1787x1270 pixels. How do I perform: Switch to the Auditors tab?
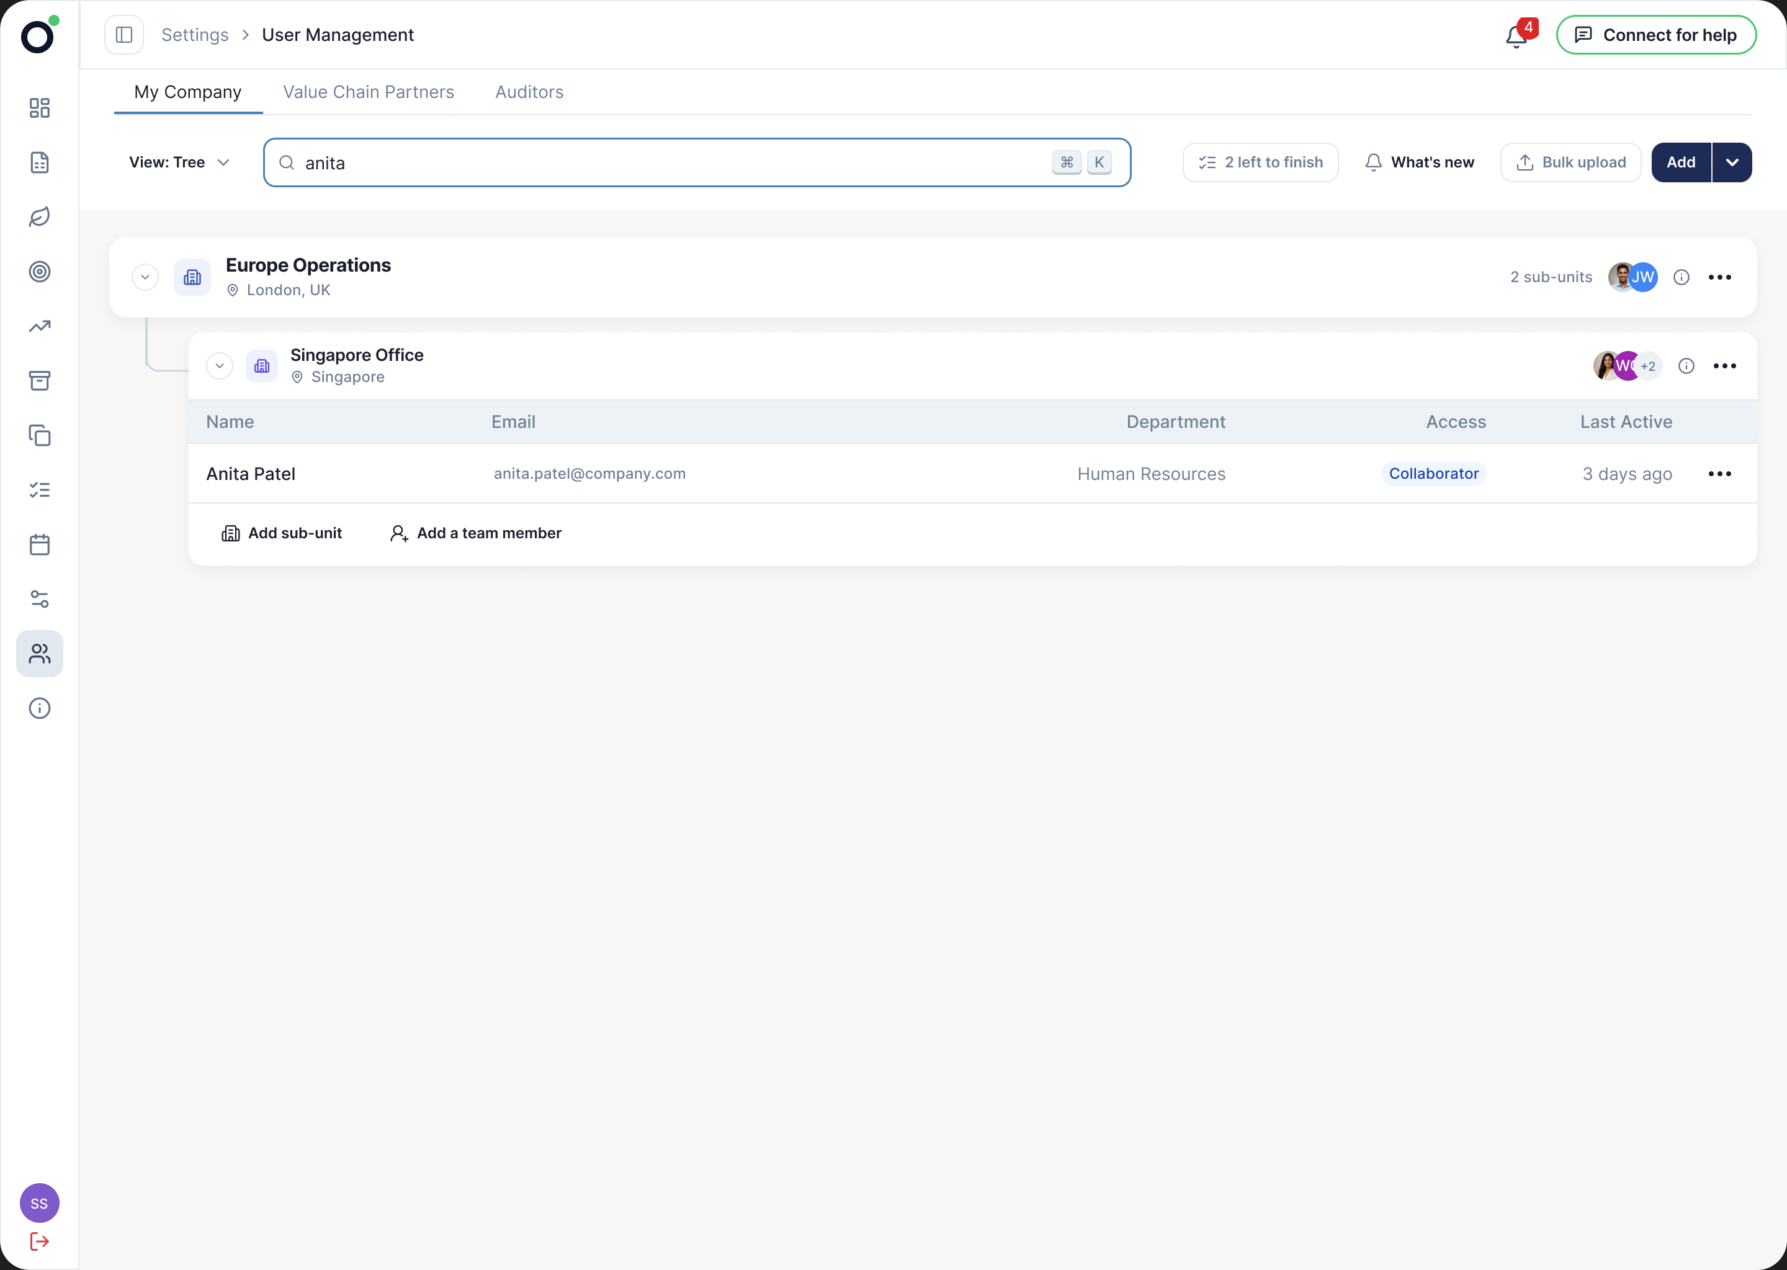[529, 92]
